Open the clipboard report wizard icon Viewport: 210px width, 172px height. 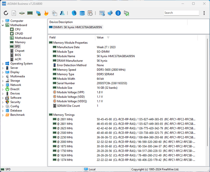tap(54, 13)
